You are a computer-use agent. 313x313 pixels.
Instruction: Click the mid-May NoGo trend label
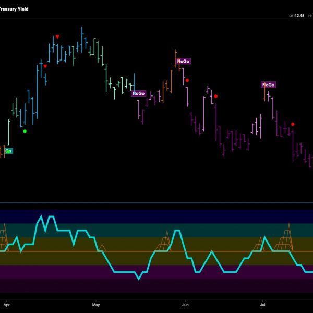pos(139,93)
